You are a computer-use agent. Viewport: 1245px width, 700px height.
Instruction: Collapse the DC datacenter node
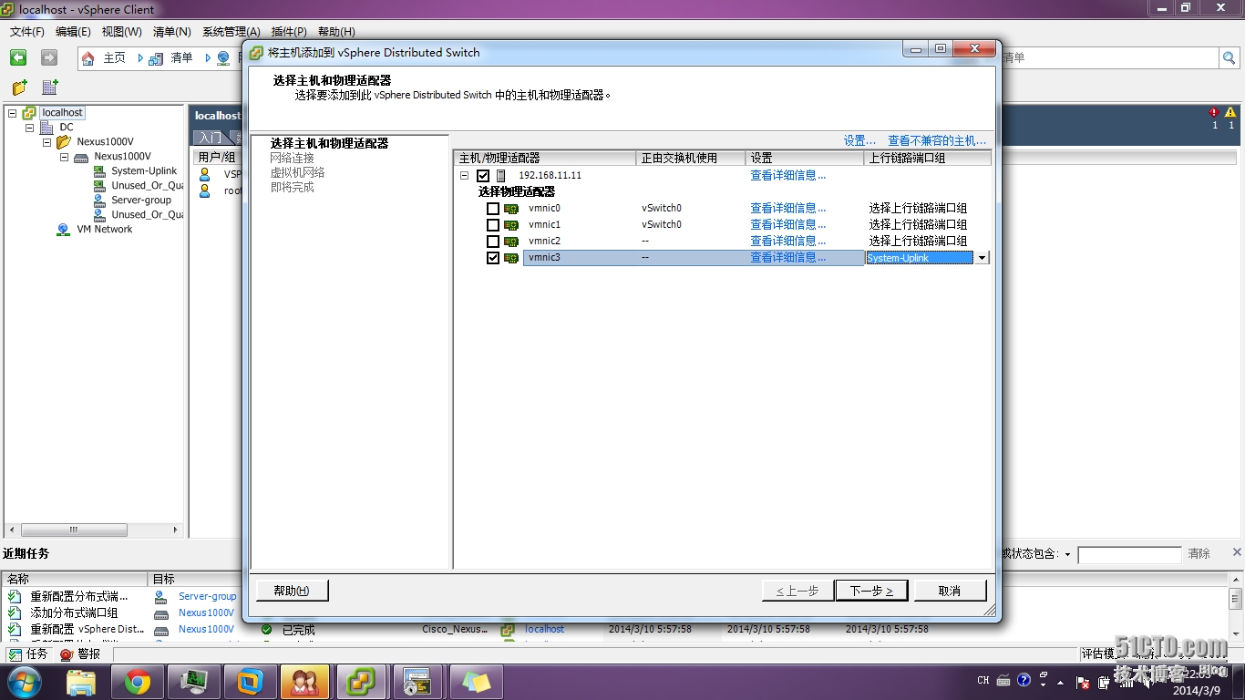[29, 128]
